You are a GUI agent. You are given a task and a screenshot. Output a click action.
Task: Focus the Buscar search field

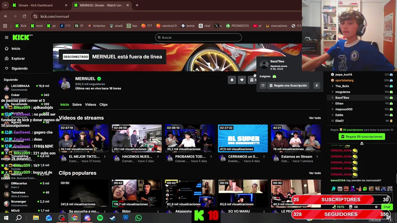point(198,37)
